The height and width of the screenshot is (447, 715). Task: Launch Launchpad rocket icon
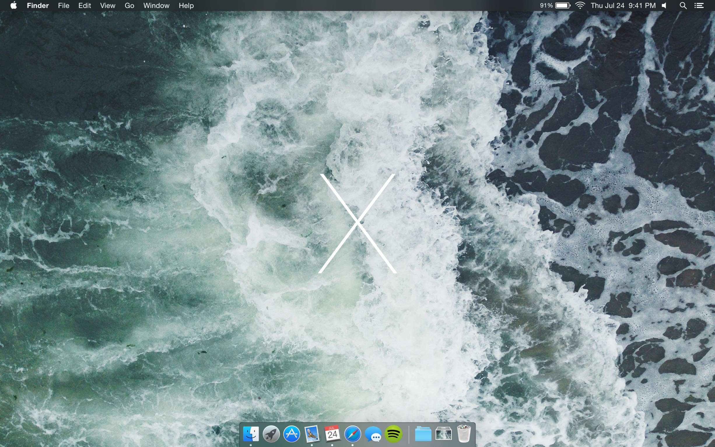pos(271,434)
